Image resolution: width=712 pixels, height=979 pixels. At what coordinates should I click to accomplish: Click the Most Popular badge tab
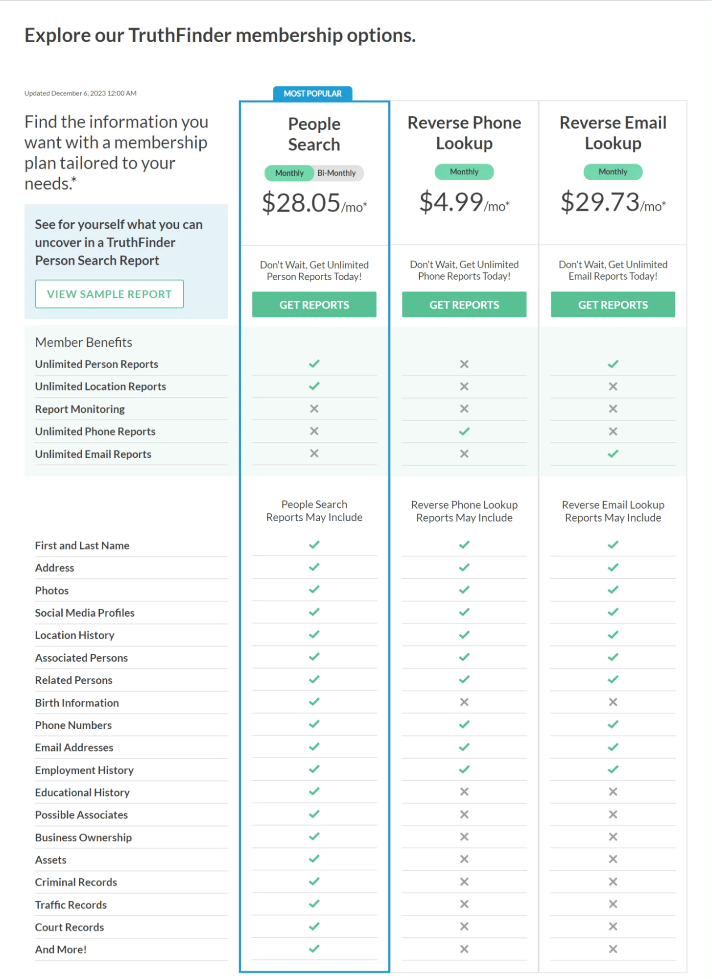pyautogui.click(x=312, y=94)
